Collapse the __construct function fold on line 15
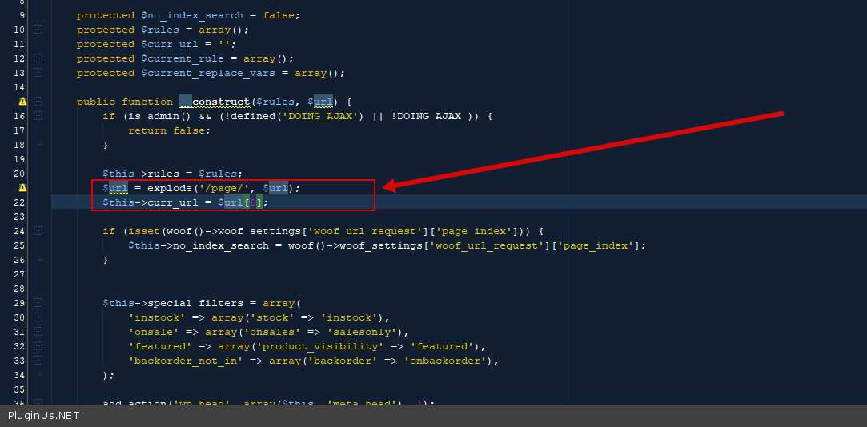Viewport: 867px width, 427px height. pos(38,102)
